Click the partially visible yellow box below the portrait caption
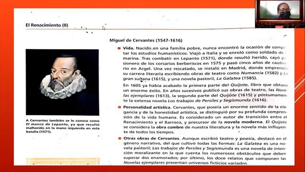The image size is (305, 172). point(63,161)
